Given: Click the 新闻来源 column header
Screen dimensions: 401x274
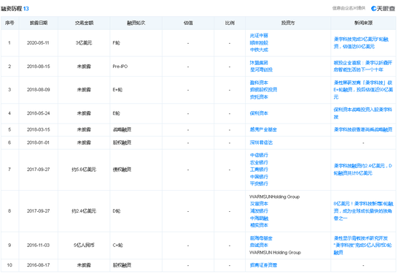Looking at the screenshot, I should [363, 23].
